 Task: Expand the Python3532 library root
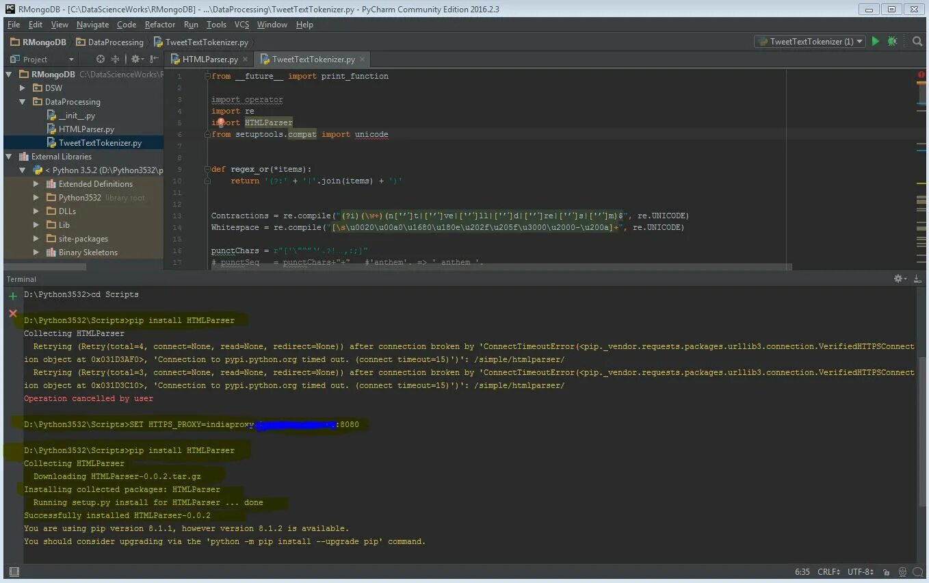(36, 198)
